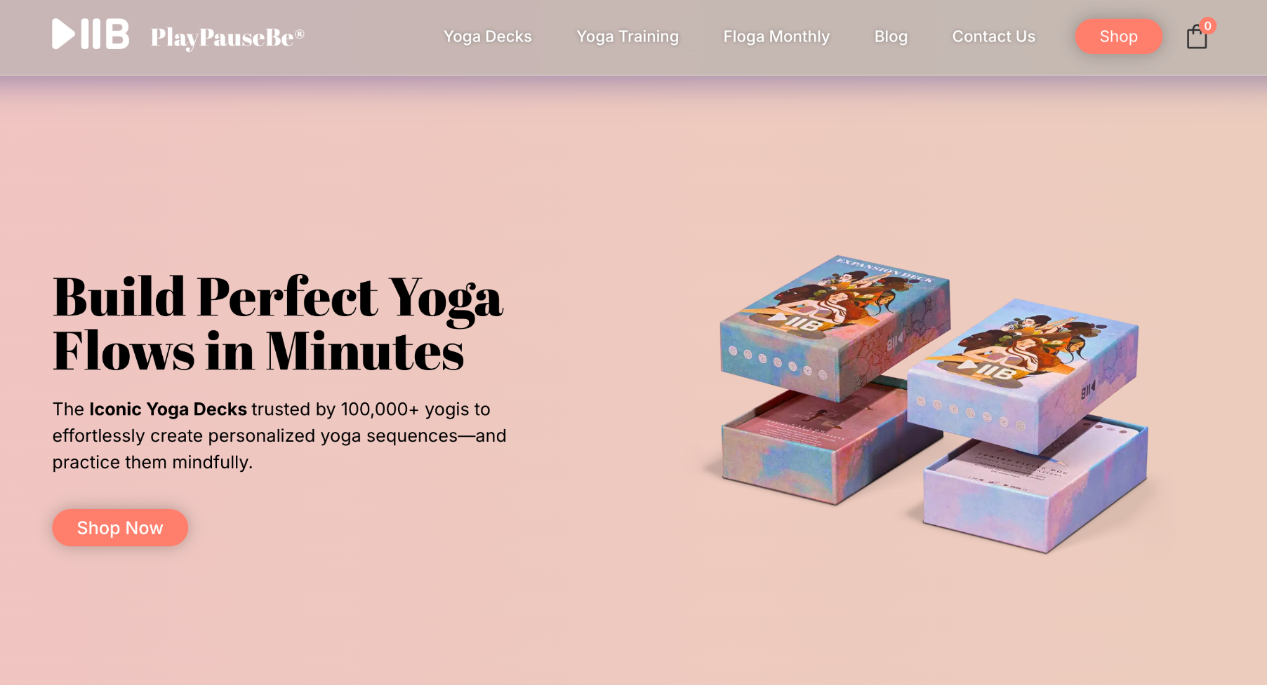The image size is (1267, 685).
Task: Click the Shop Now button
Action: [x=120, y=527]
